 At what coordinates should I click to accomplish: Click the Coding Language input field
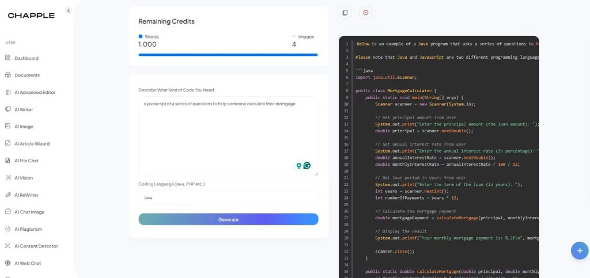pos(228,197)
